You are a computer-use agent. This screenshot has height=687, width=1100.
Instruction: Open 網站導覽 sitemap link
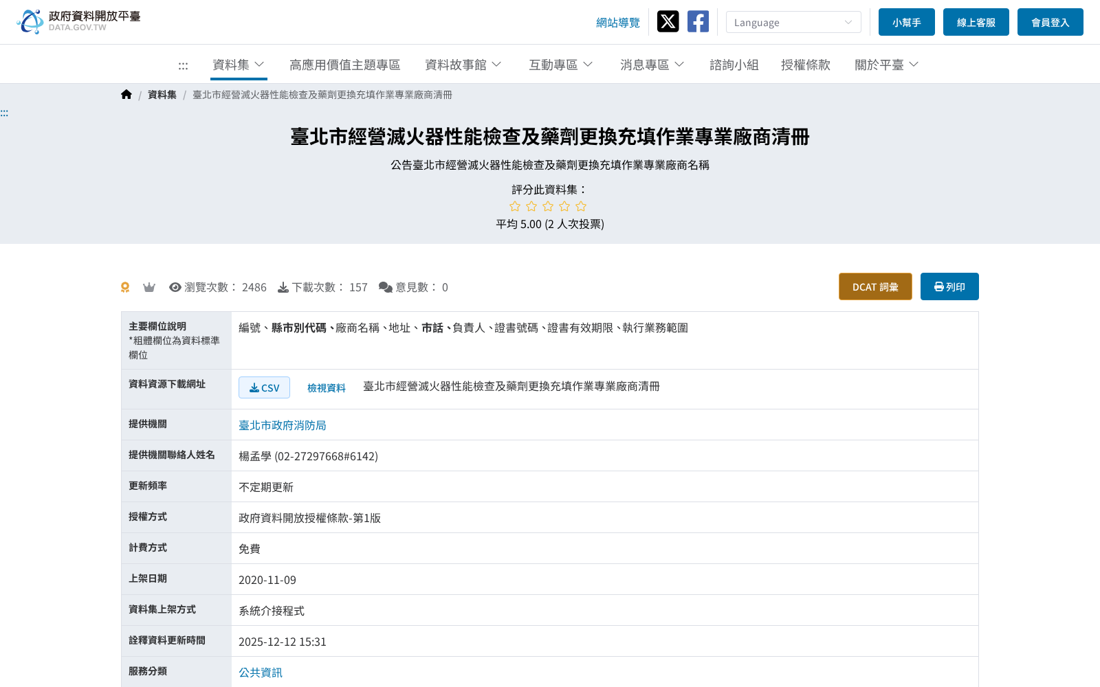[618, 23]
